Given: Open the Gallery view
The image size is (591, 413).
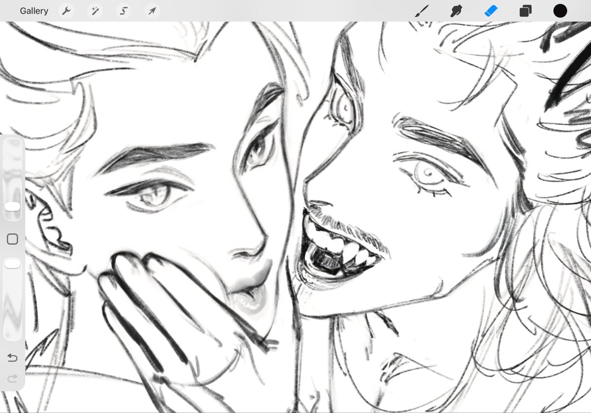Looking at the screenshot, I should pos(34,11).
